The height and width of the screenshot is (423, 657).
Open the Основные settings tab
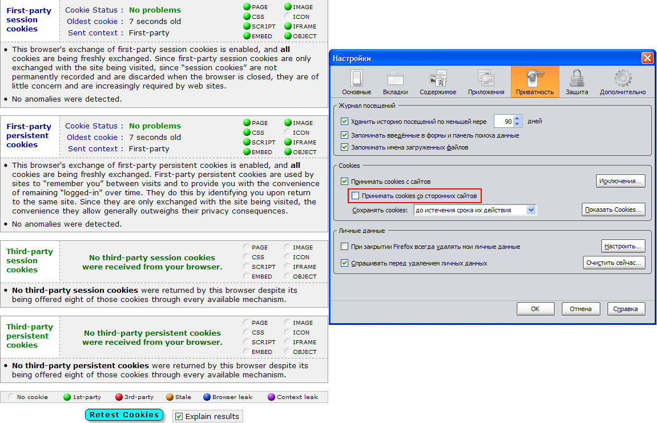(x=356, y=83)
